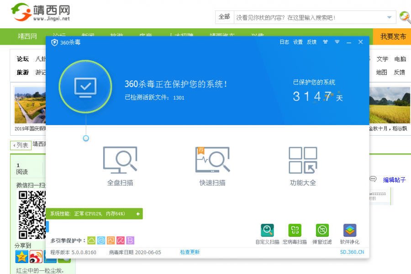Open 设置 in the 360 title bar
The width and height of the screenshot is (411, 274).
(298, 42)
